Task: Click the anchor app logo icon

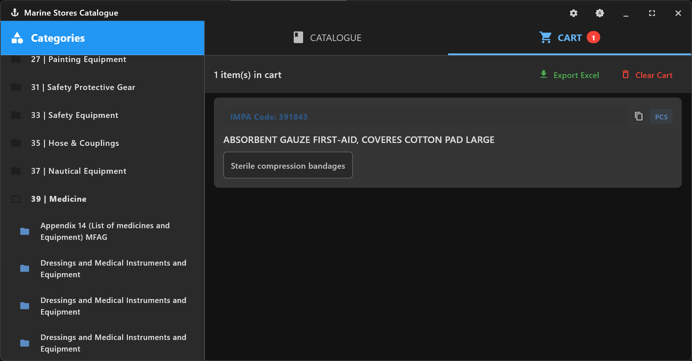Action: [15, 13]
